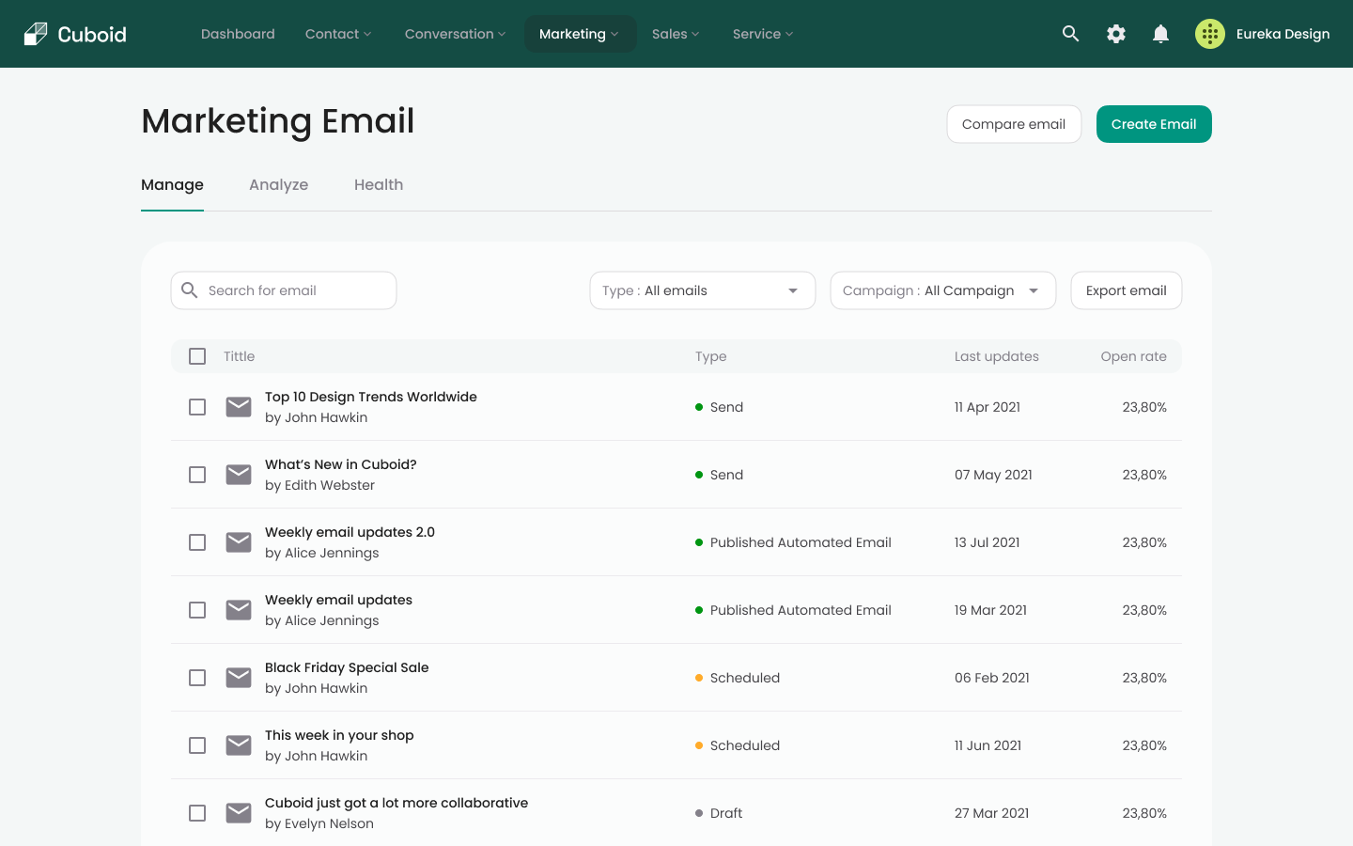Open the Type: All emails dropdown
Image resolution: width=1353 pixels, height=846 pixels.
(x=702, y=290)
